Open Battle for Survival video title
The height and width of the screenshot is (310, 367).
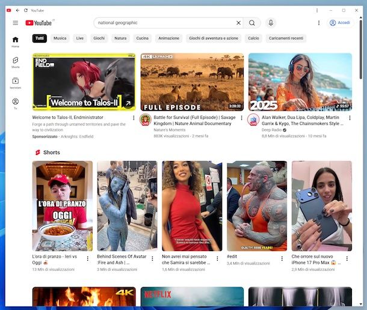pos(195,120)
